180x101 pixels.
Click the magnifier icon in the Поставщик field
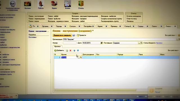141,43
